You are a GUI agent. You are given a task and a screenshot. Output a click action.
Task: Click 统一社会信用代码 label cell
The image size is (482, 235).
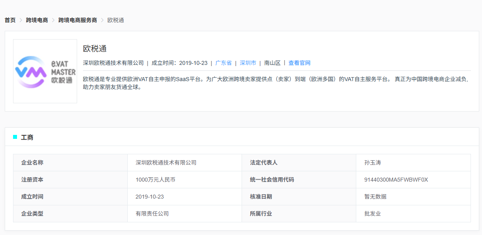[x=299, y=180]
